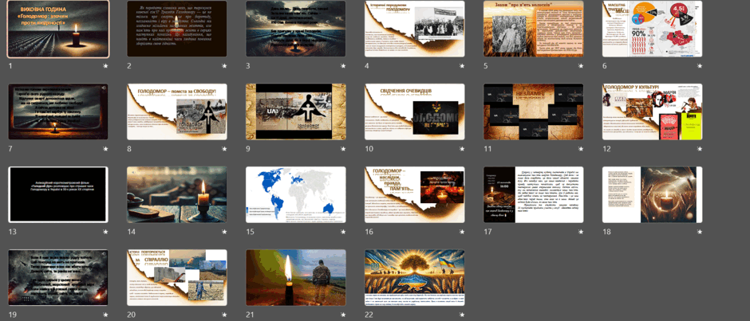Image resolution: width=750 pixels, height=321 pixels.
Task: Click the transition star under slide 15
Action: [342, 232]
